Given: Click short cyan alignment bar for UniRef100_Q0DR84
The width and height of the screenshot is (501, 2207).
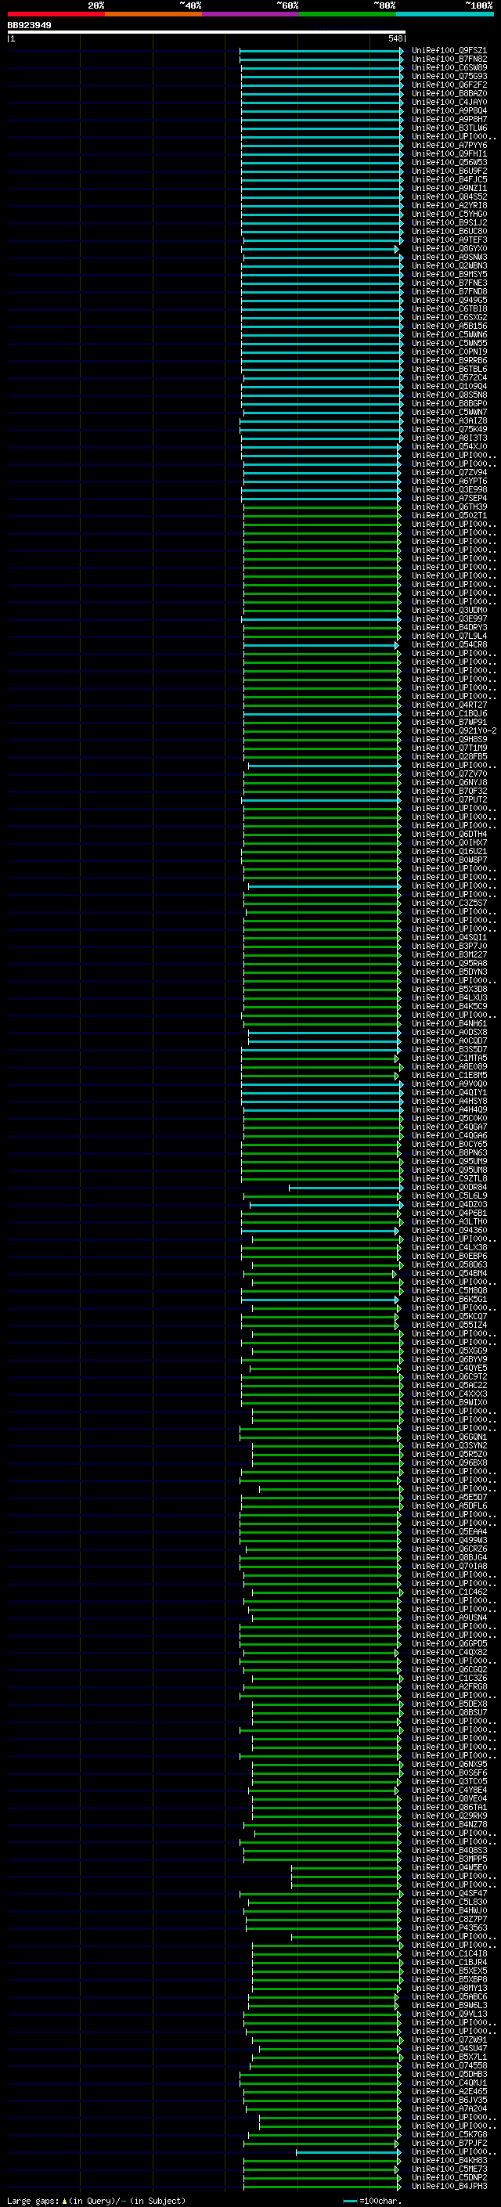Looking at the screenshot, I should click(345, 1188).
